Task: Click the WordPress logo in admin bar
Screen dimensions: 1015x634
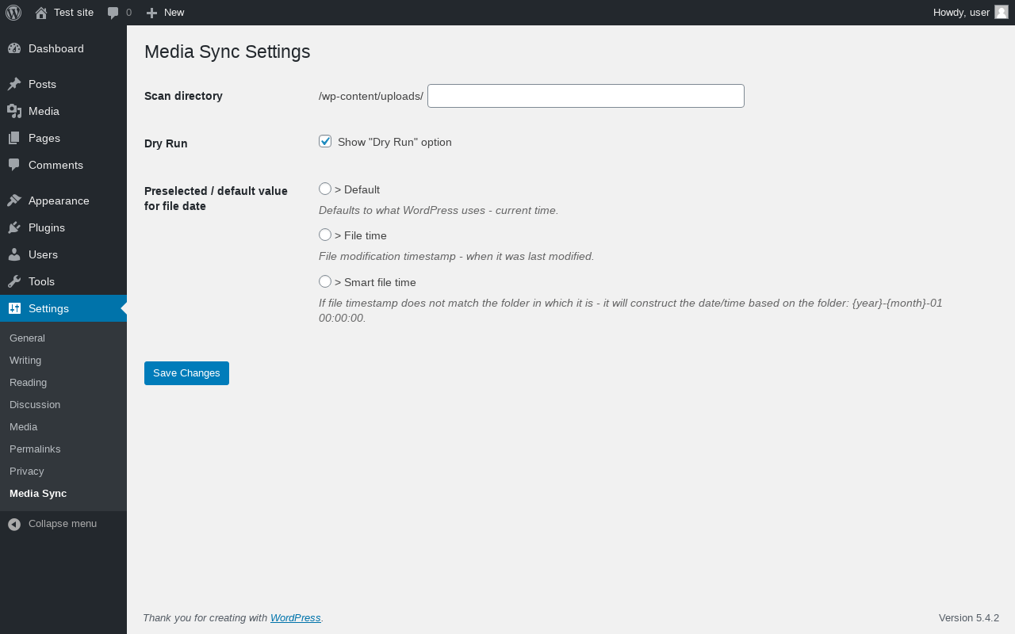Action: 13,13
